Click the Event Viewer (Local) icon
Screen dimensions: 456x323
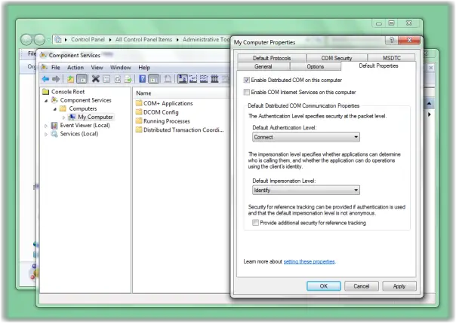[54, 125]
